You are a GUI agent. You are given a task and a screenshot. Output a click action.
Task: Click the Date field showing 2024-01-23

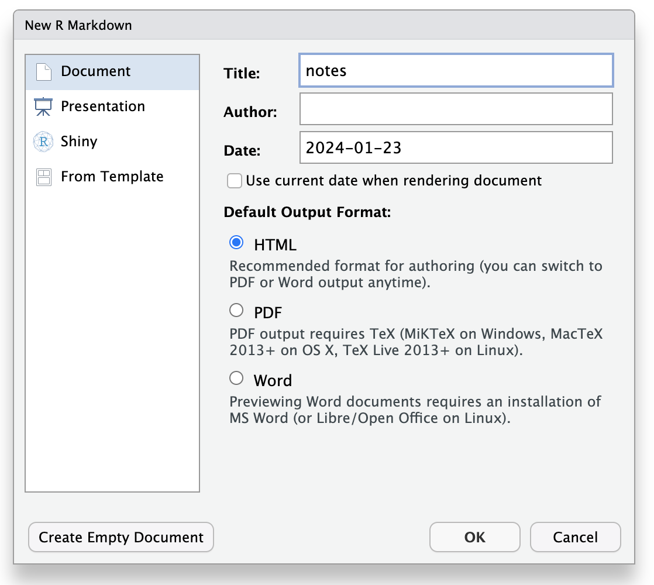456,147
